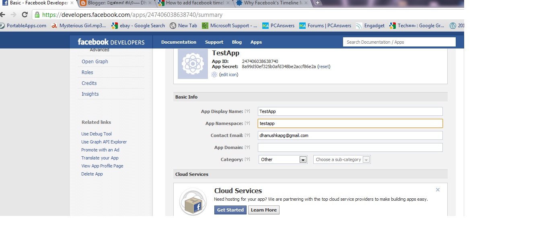The width and height of the screenshot is (547, 250).
Task: Open Support in the top menu
Action: click(214, 42)
